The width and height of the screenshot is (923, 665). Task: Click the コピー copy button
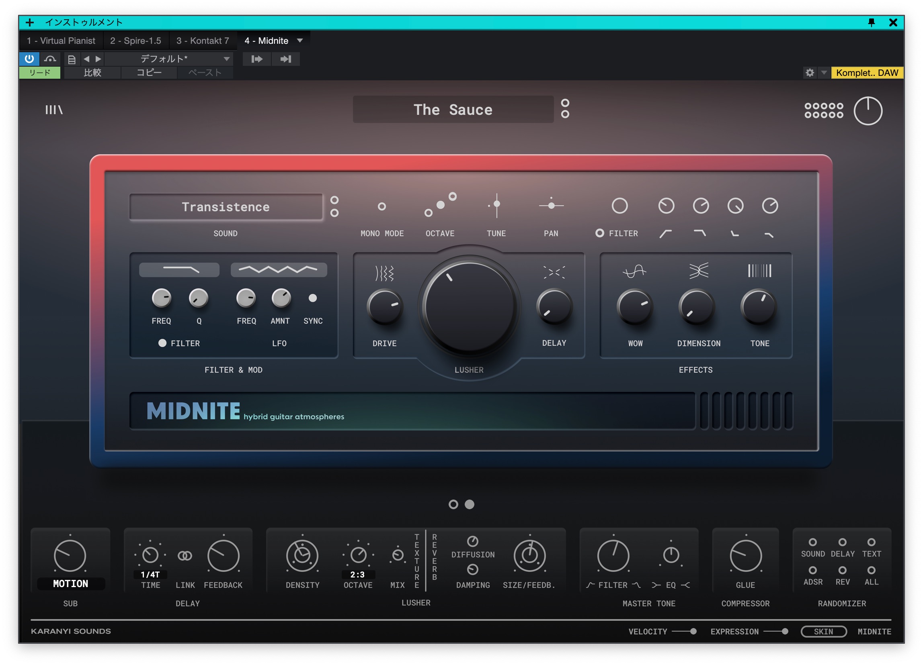click(x=149, y=73)
